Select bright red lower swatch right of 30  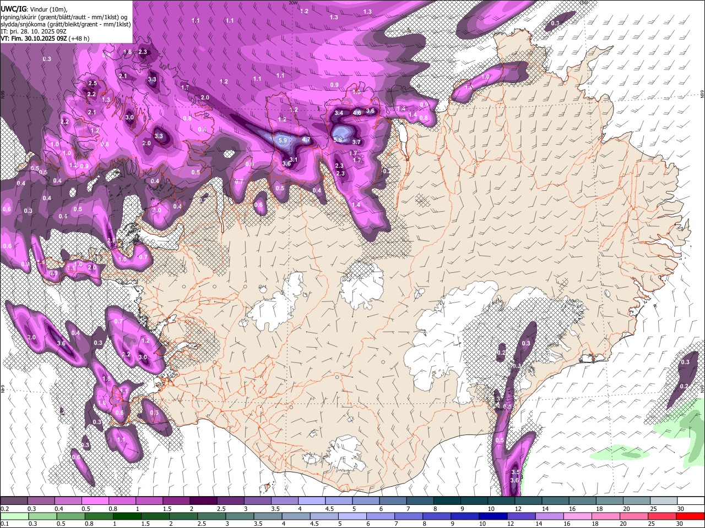tap(690, 516)
